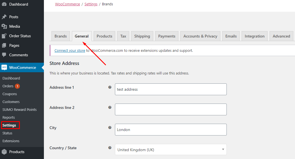
Task: Switch to the Tax tab
Action: tap(123, 36)
